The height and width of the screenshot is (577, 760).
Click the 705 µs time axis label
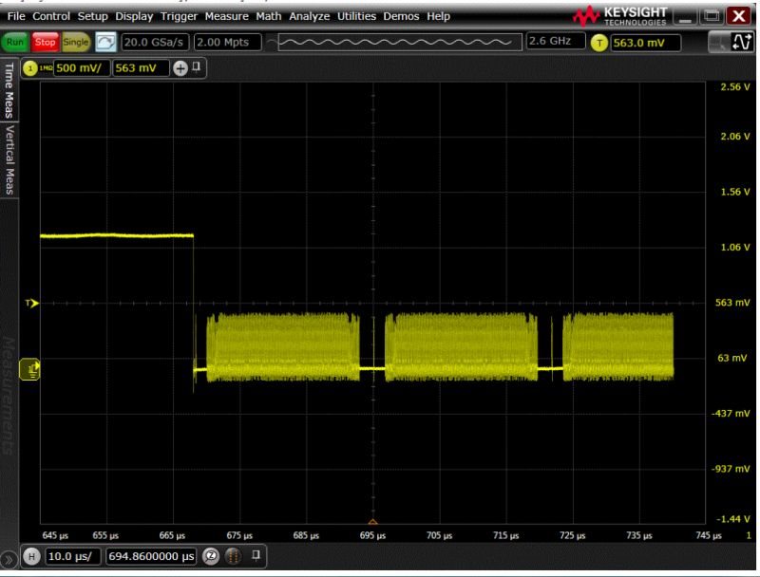click(x=439, y=535)
